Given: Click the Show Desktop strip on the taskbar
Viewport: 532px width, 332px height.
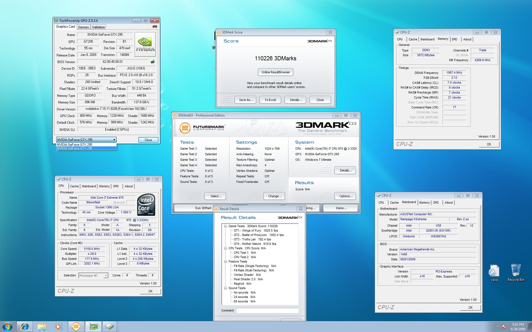Looking at the screenshot, I should click(x=530, y=327).
